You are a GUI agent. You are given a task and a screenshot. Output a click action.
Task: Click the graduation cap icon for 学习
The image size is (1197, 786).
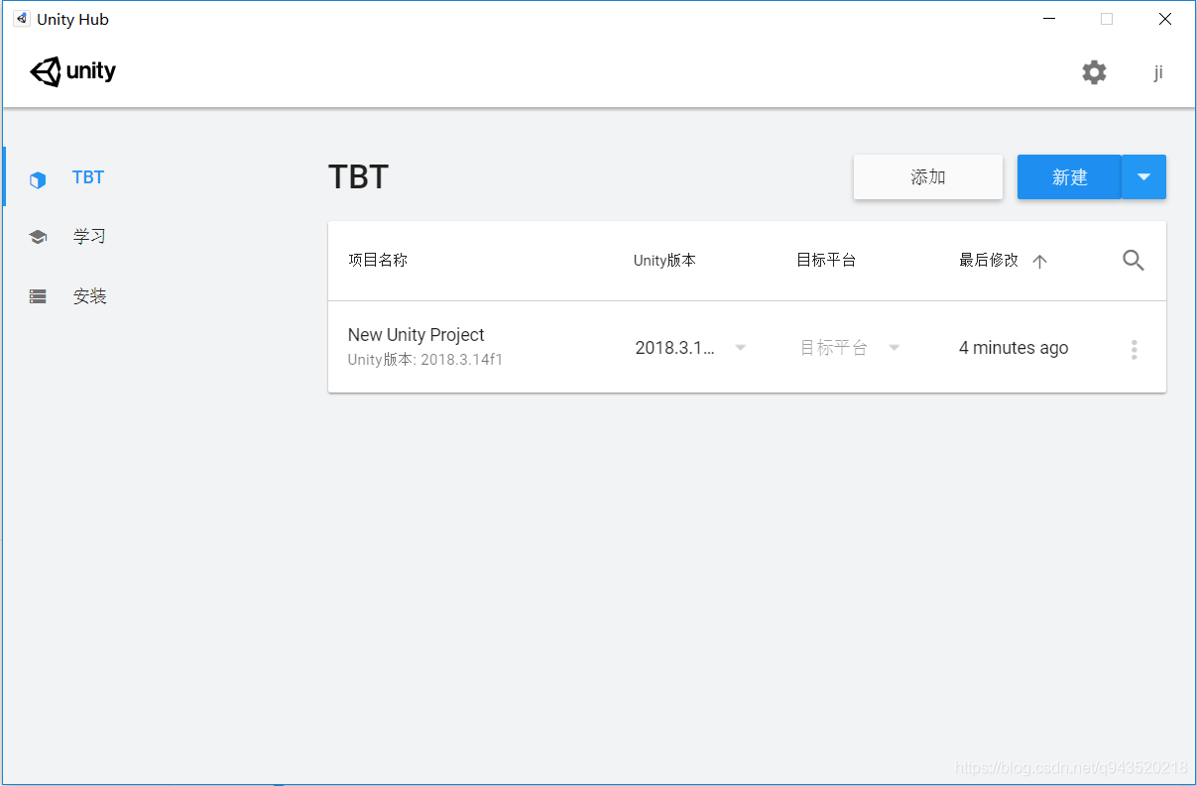(x=38, y=237)
